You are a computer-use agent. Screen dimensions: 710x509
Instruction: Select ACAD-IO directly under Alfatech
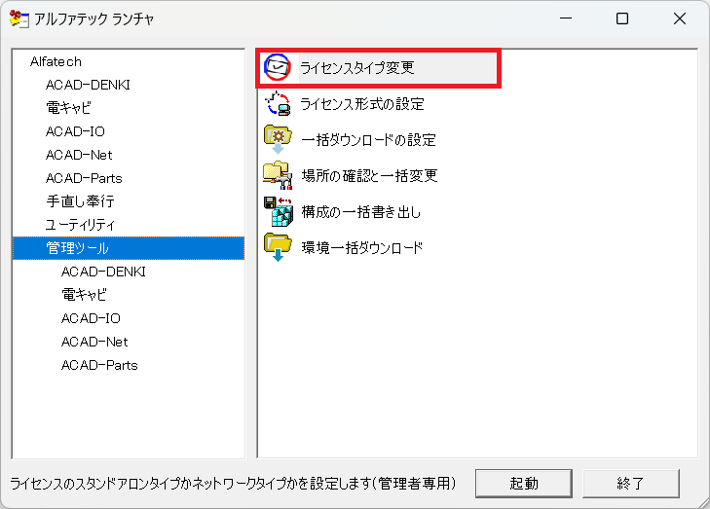click(75, 131)
